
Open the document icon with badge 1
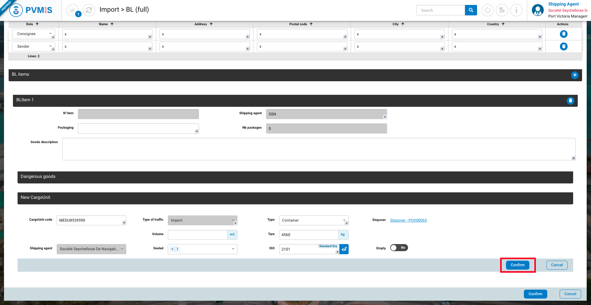(x=72, y=10)
